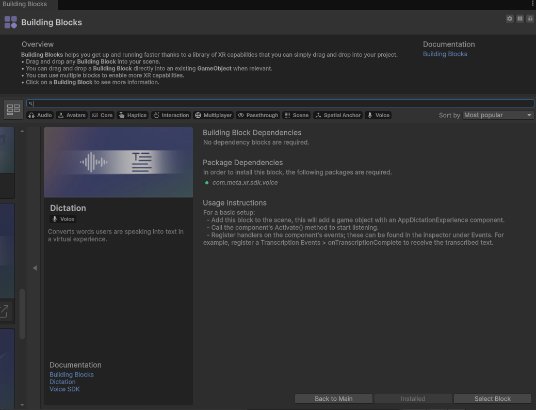Screen dimensions: 536x410
Task: Toggle the Passthrough filter tag
Action: [x=257, y=115]
